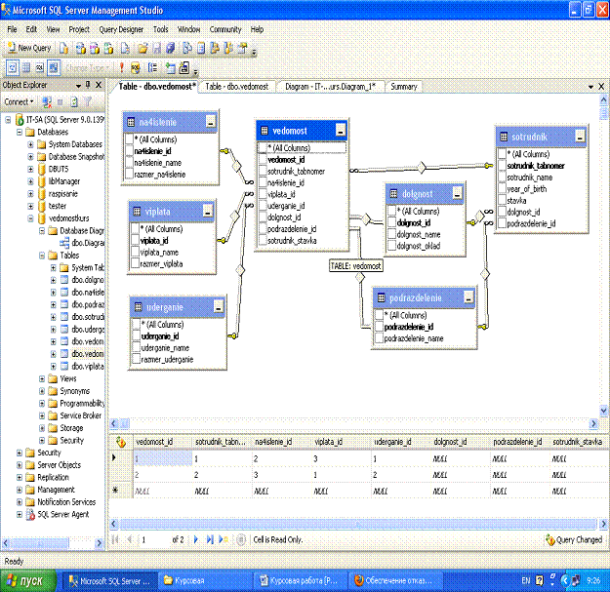
Task: Go to next record in navigator
Action: tap(195, 539)
